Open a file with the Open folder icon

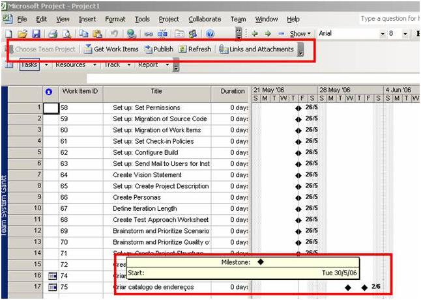(x=23, y=34)
